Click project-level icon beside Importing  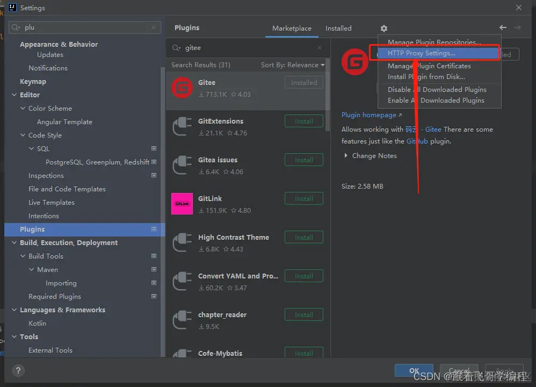coord(154,283)
